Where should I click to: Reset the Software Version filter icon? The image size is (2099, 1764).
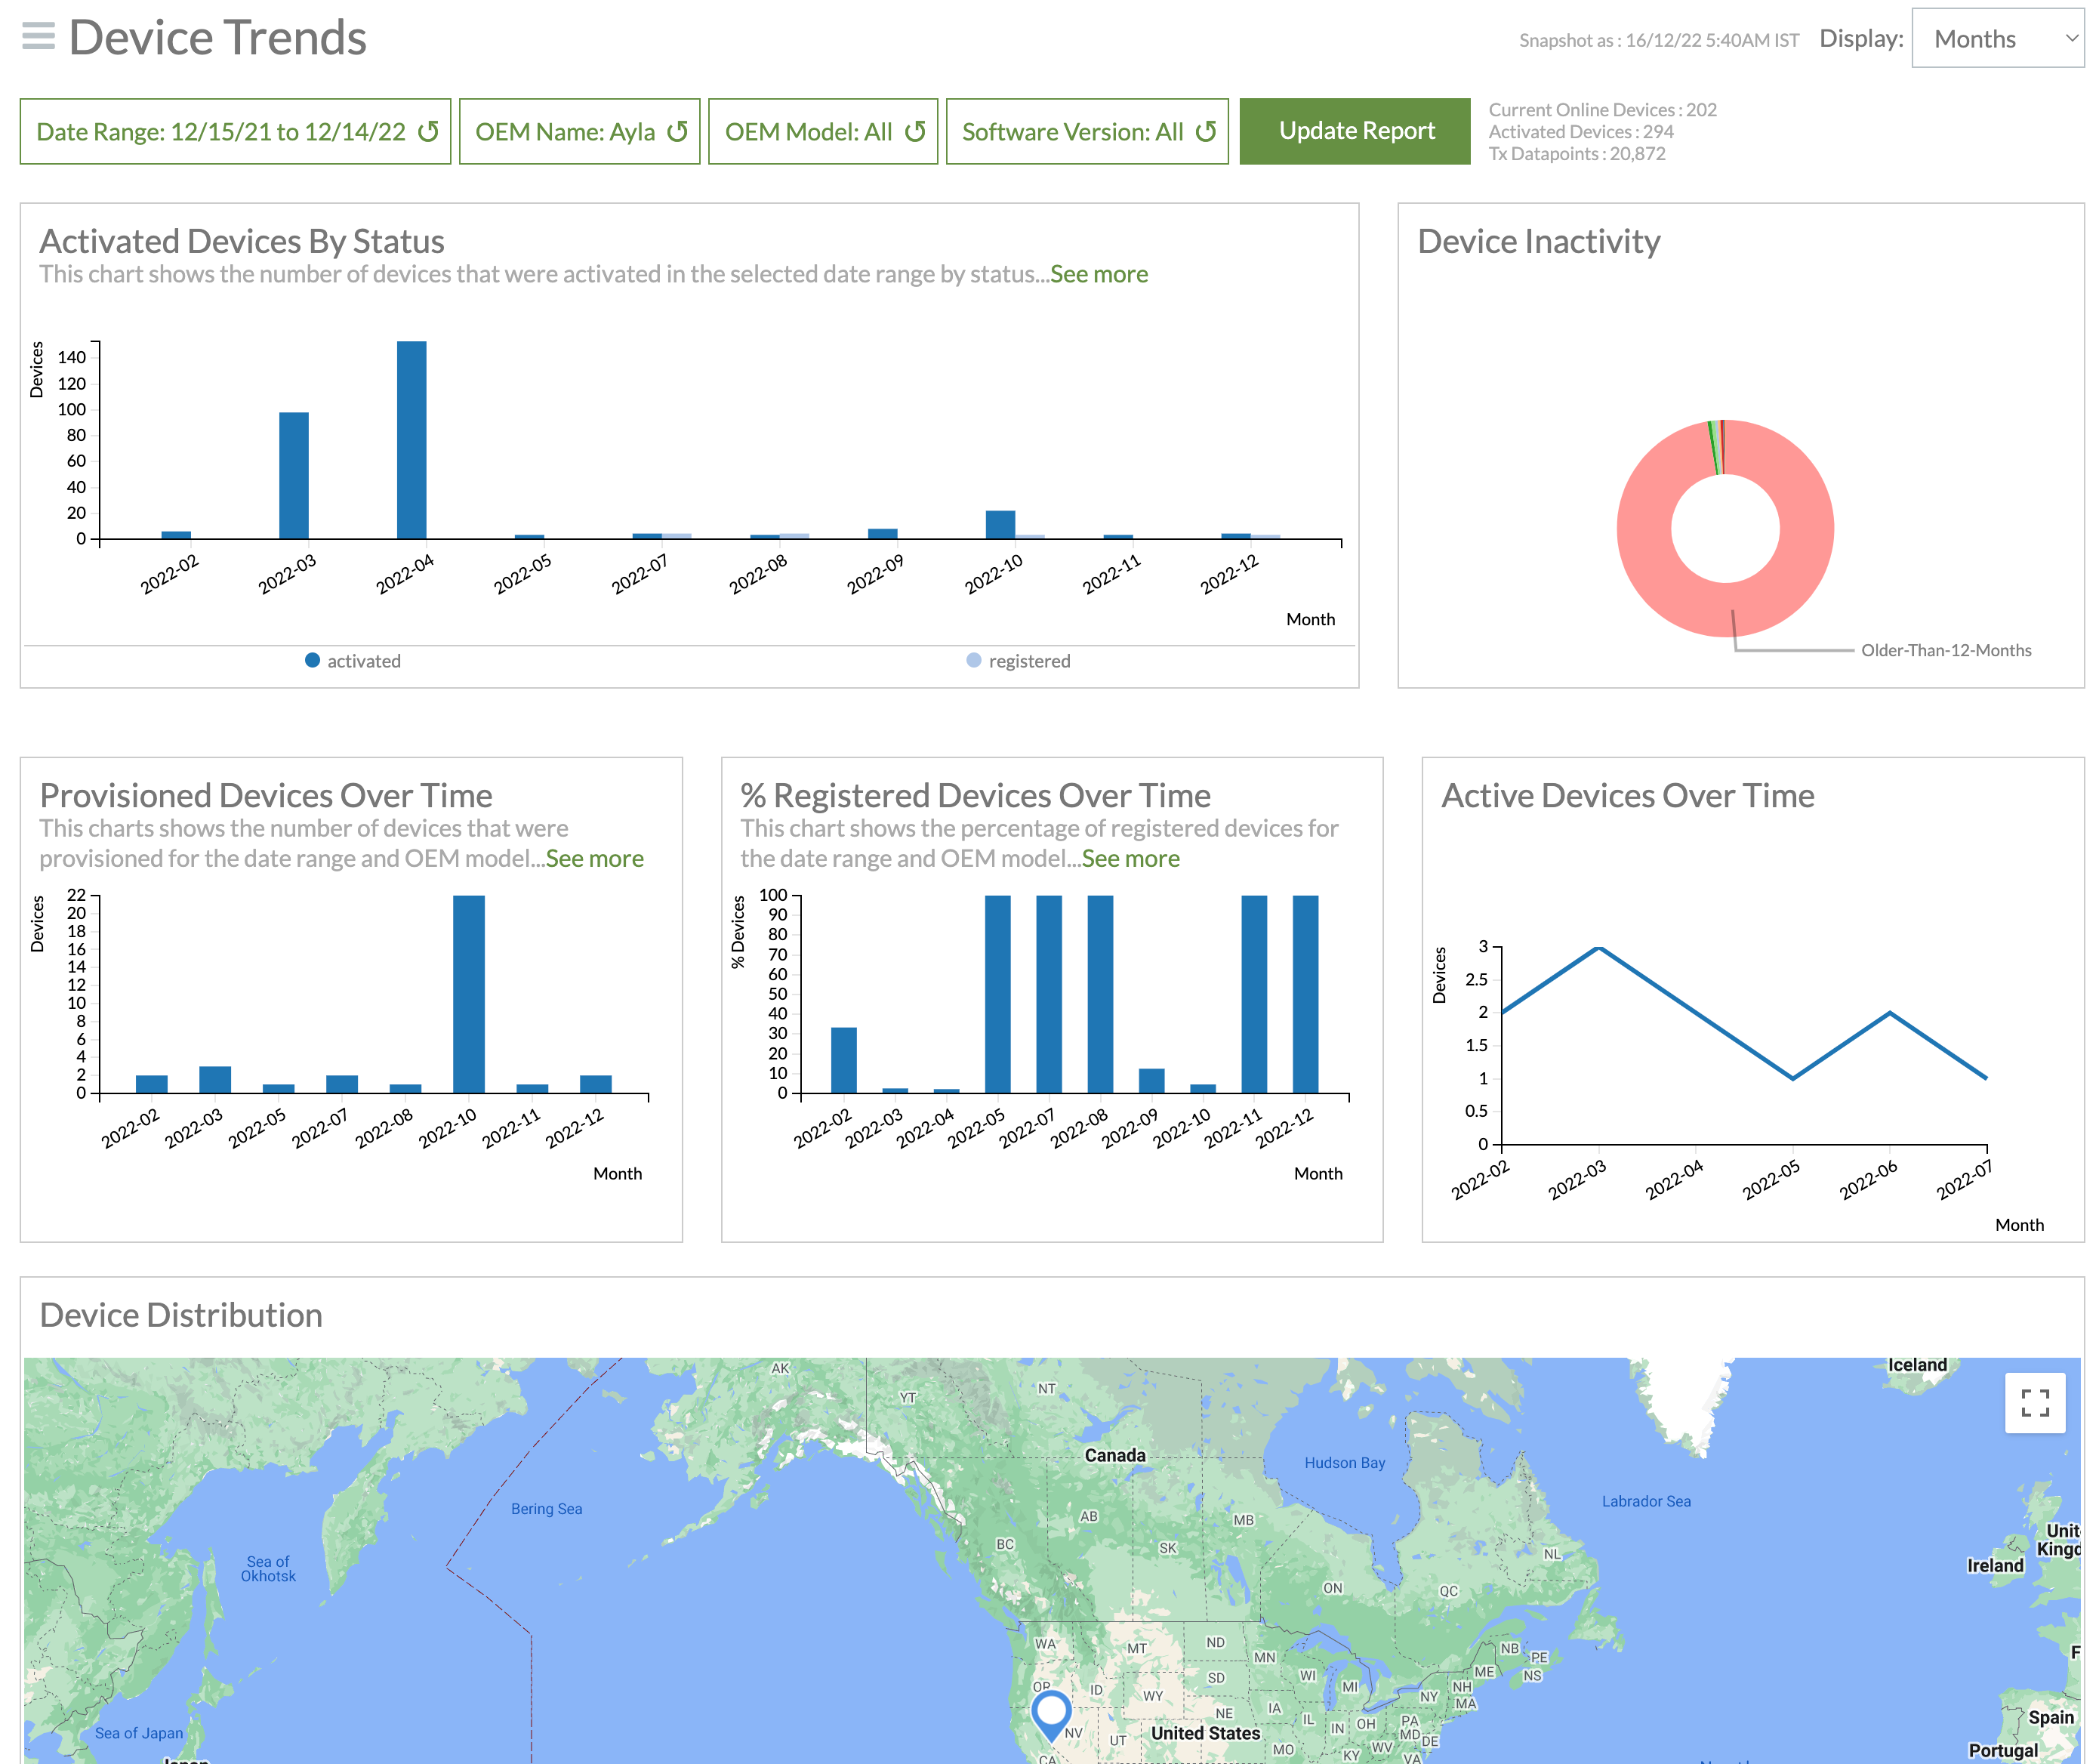tap(1205, 132)
